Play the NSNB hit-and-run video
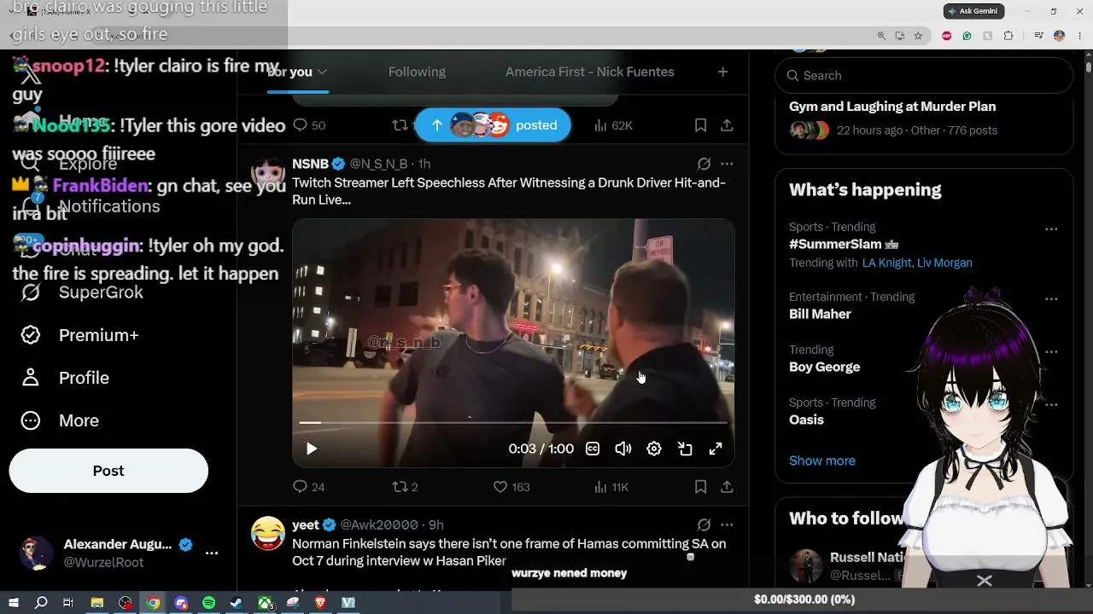 pyautogui.click(x=311, y=449)
